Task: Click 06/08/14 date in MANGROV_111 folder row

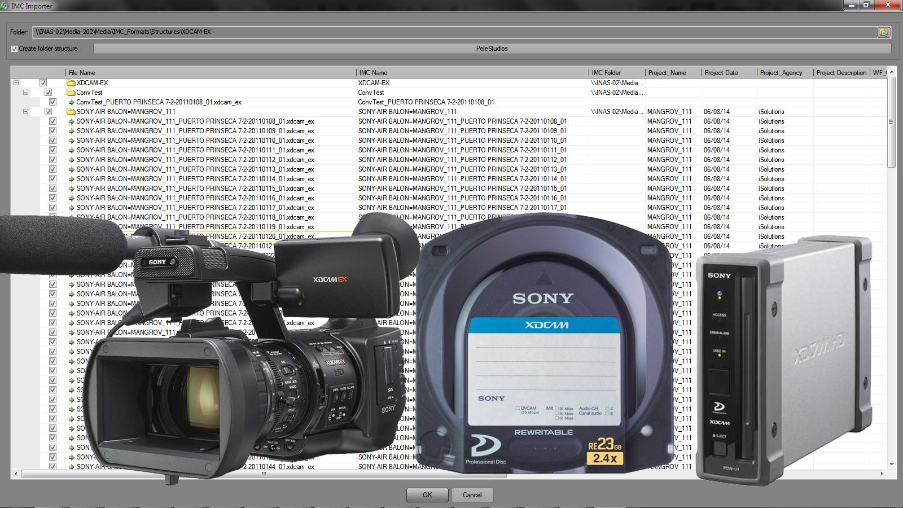Action: [717, 112]
